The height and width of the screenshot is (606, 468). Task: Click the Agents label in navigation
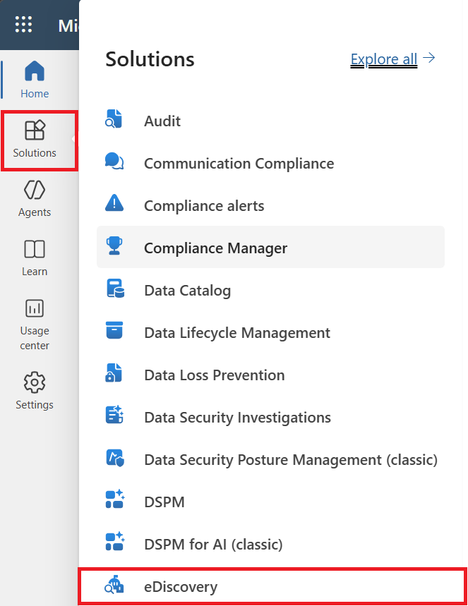pyautogui.click(x=35, y=212)
